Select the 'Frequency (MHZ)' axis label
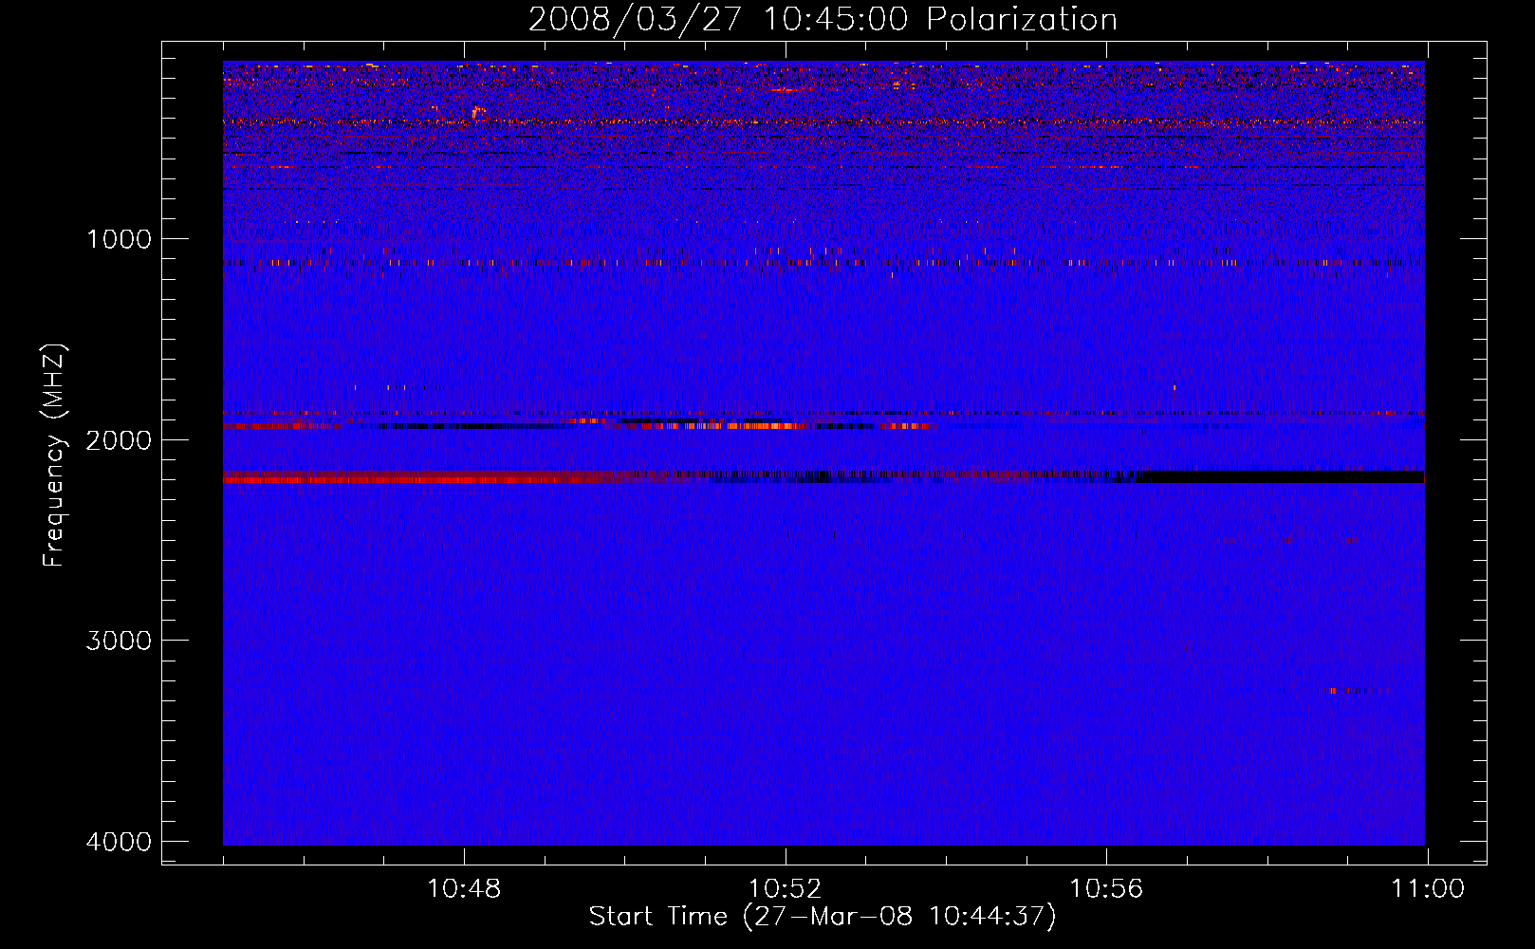Screen dimensions: 1535x949 [x=54, y=456]
